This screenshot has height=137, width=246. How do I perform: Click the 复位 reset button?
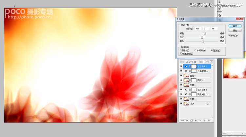pyautogui.click(x=235, y=30)
